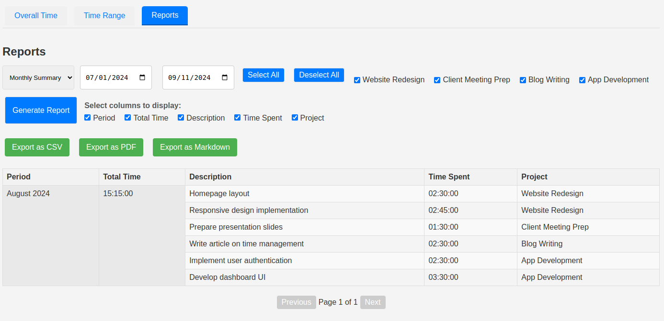Toggle the Website Redesign project checkbox
The width and height of the screenshot is (664, 321).
pos(357,80)
